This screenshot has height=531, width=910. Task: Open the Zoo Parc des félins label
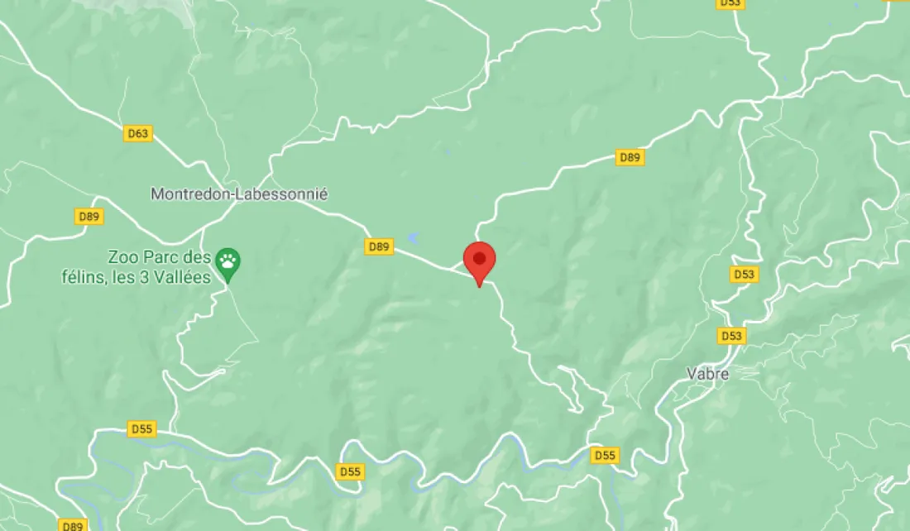136,267
